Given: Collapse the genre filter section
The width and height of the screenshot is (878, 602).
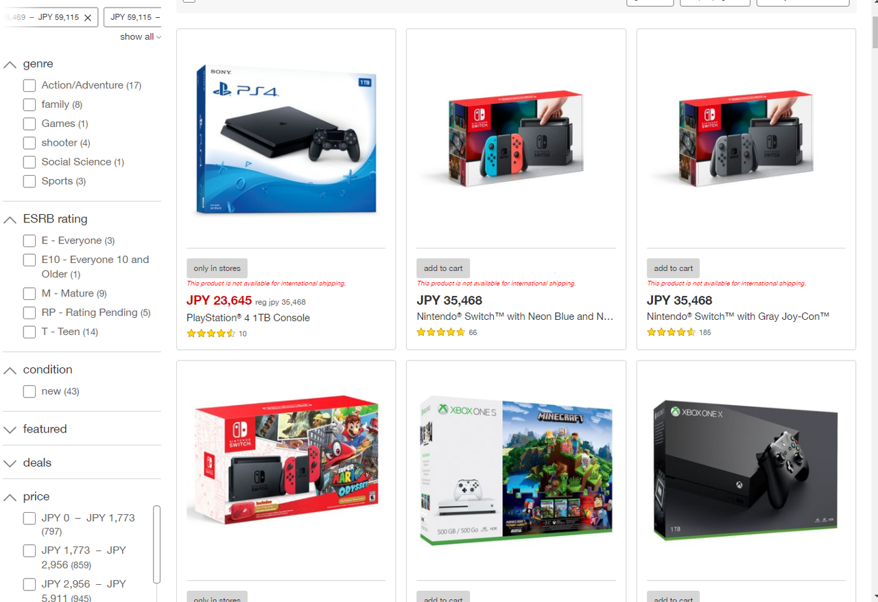Looking at the screenshot, I should click(x=10, y=65).
